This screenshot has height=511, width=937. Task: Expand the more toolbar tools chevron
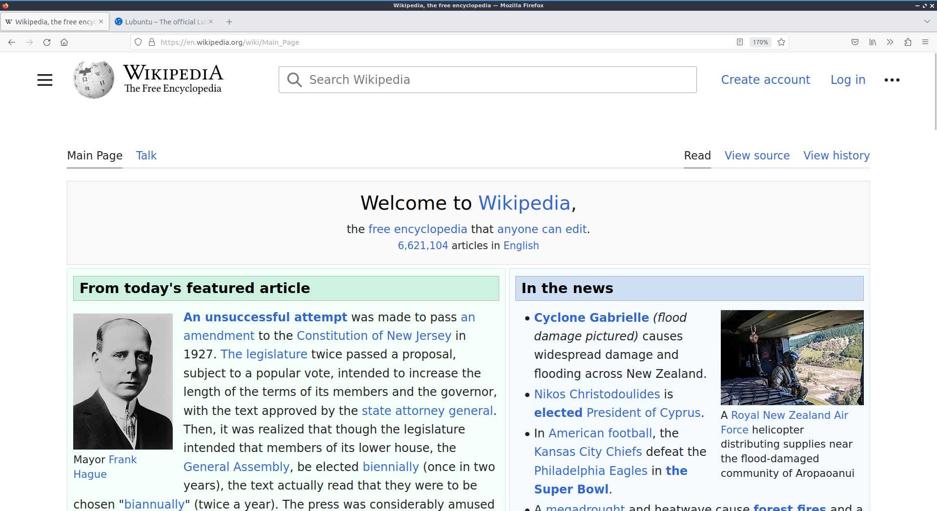click(x=890, y=42)
